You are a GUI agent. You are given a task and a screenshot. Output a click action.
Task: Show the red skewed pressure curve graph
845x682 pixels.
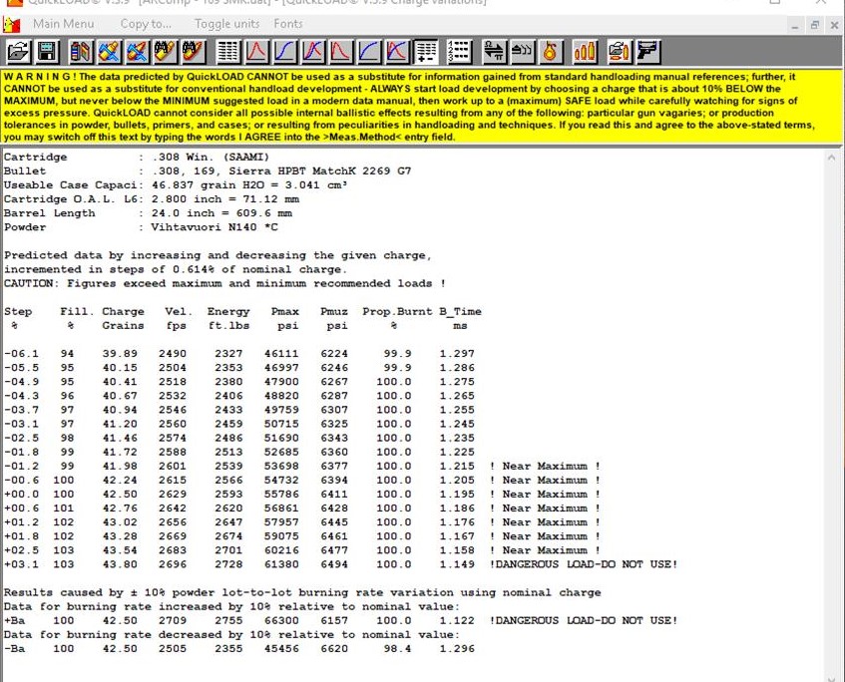click(340, 52)
